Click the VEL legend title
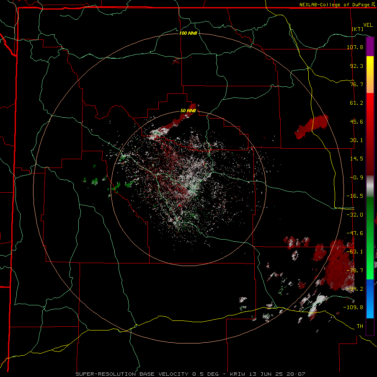 point(368,25)
